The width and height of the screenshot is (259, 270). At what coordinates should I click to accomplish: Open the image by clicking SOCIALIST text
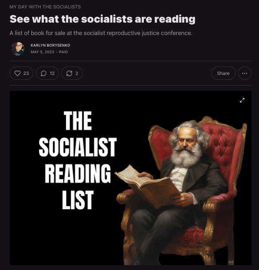coord(78,147)
